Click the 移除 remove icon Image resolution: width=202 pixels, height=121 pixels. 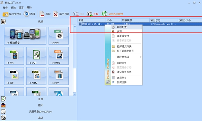pos(42,14)
